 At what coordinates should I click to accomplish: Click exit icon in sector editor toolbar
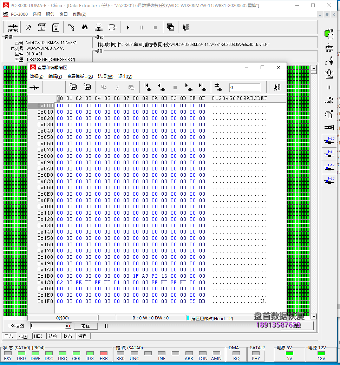pos(277,87)
